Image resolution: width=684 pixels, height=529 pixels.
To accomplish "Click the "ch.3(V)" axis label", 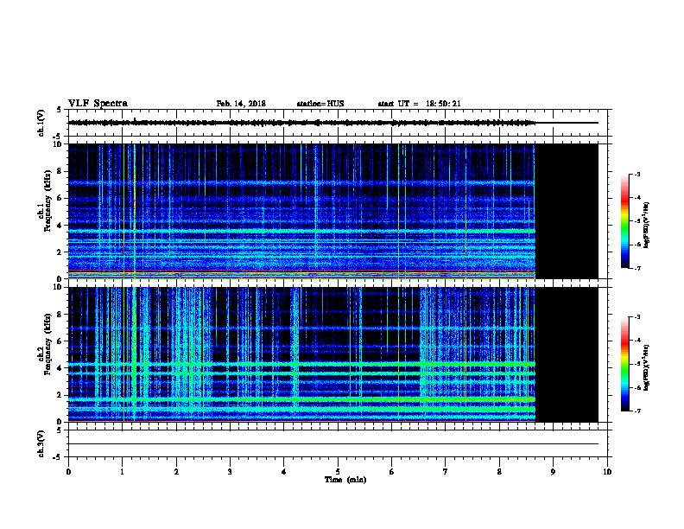I will point(41,443).
